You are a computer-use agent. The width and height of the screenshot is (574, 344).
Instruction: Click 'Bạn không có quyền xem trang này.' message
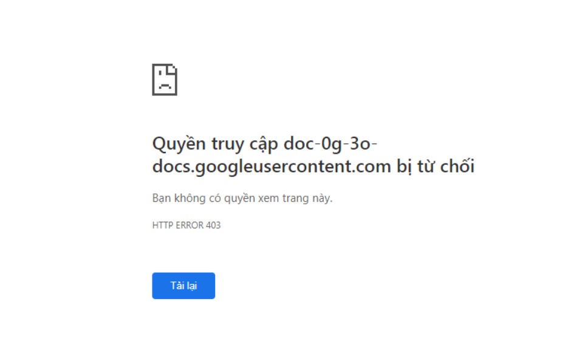(x=242, y=198)
